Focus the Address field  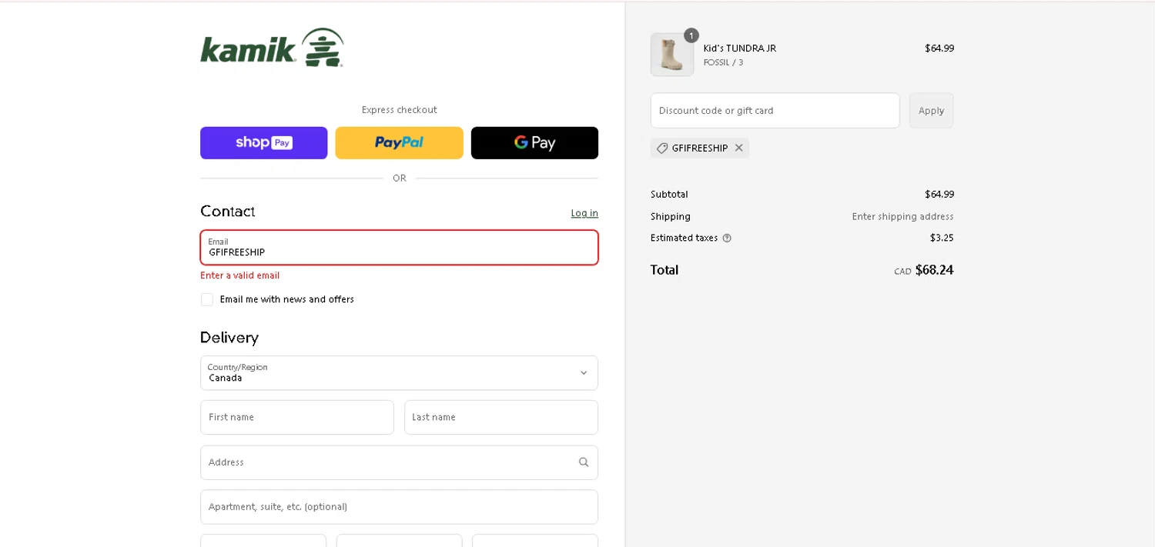tap(399, 462)
